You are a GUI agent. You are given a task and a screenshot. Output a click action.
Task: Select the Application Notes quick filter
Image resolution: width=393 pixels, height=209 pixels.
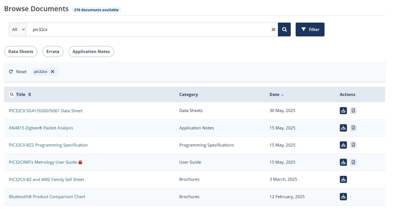click(x=91, y=51)
